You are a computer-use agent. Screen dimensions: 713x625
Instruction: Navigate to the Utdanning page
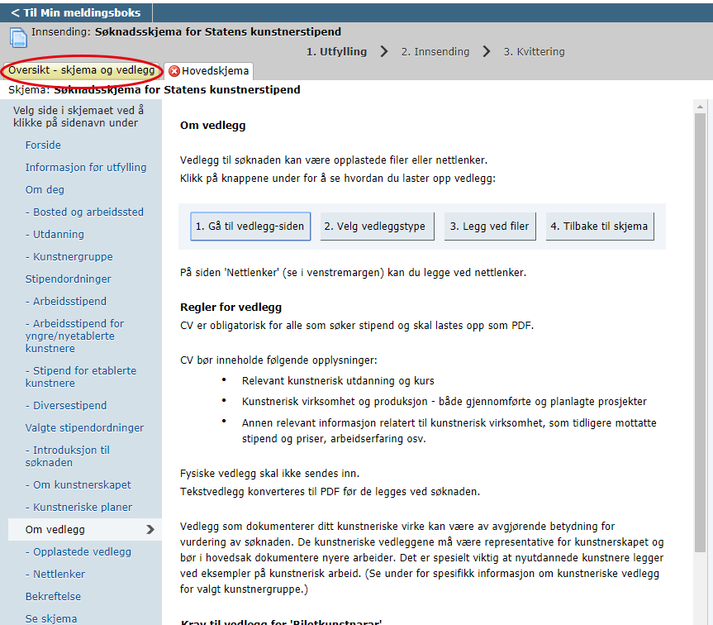55,234
